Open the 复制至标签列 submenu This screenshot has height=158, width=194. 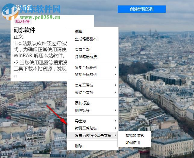[x=93, y=67]
